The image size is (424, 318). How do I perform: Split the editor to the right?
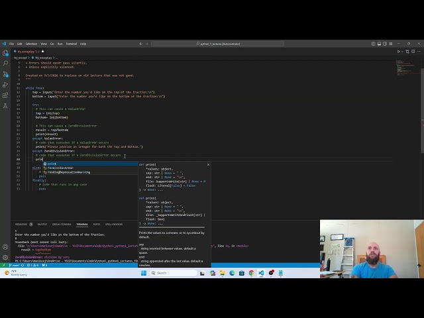[413, 52]
